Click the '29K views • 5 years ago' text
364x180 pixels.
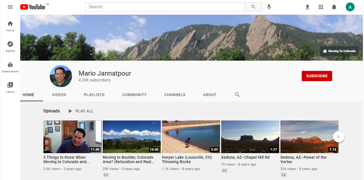tap(121, 169)
